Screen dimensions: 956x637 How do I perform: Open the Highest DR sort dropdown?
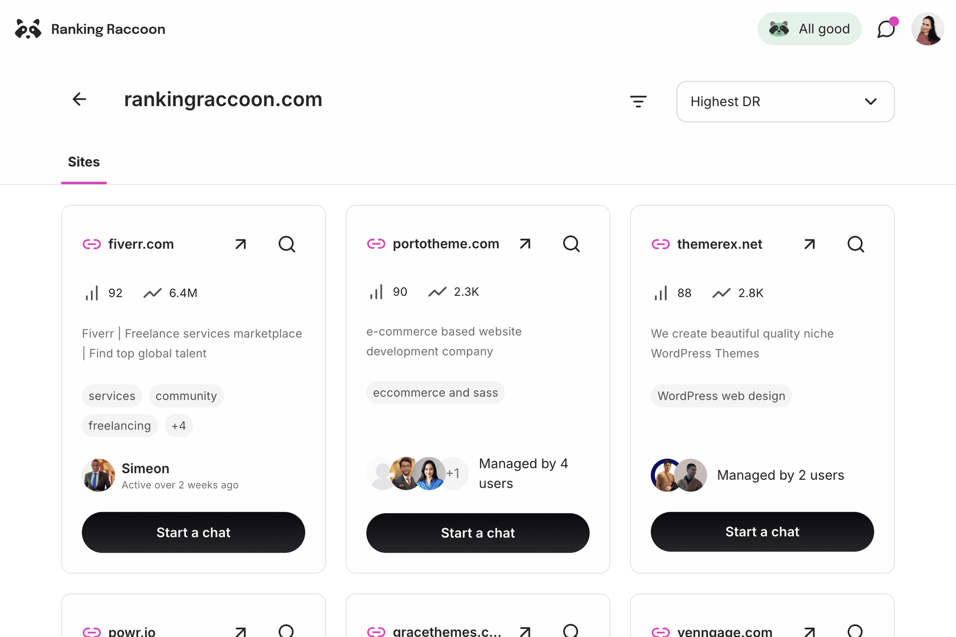point(784,102)
